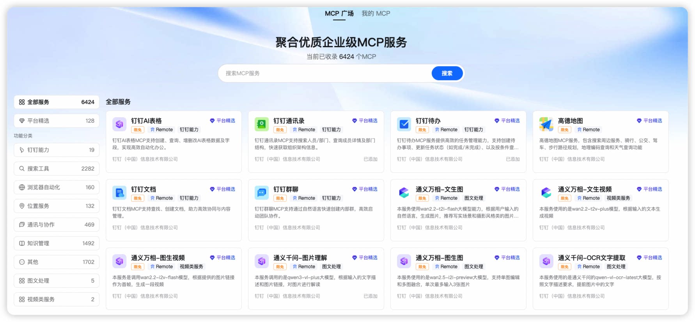This screenshot has width=695, height=322.
Task: Click the Remote tag on 高德地图 card
Action: tap(589, 130)
